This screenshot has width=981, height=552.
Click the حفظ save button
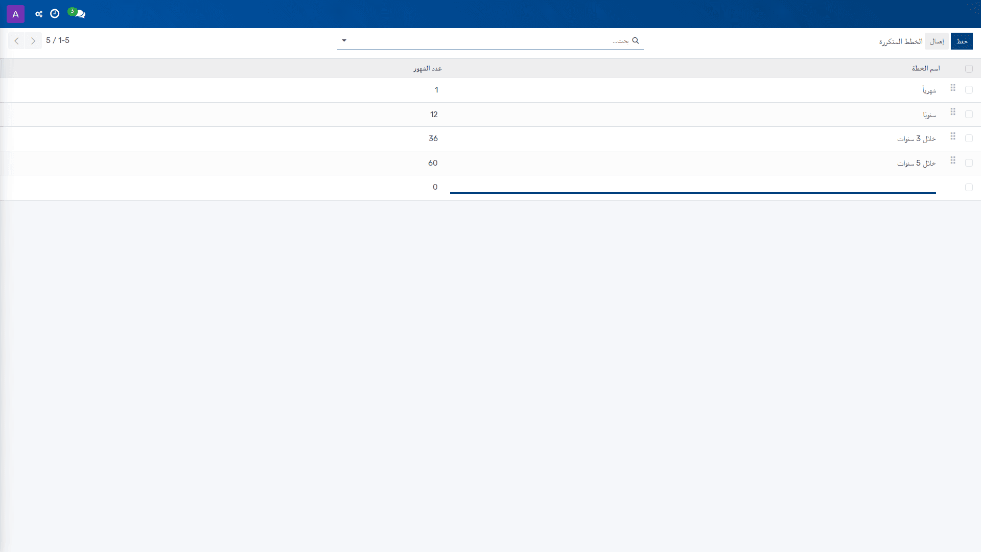(962, 41)
